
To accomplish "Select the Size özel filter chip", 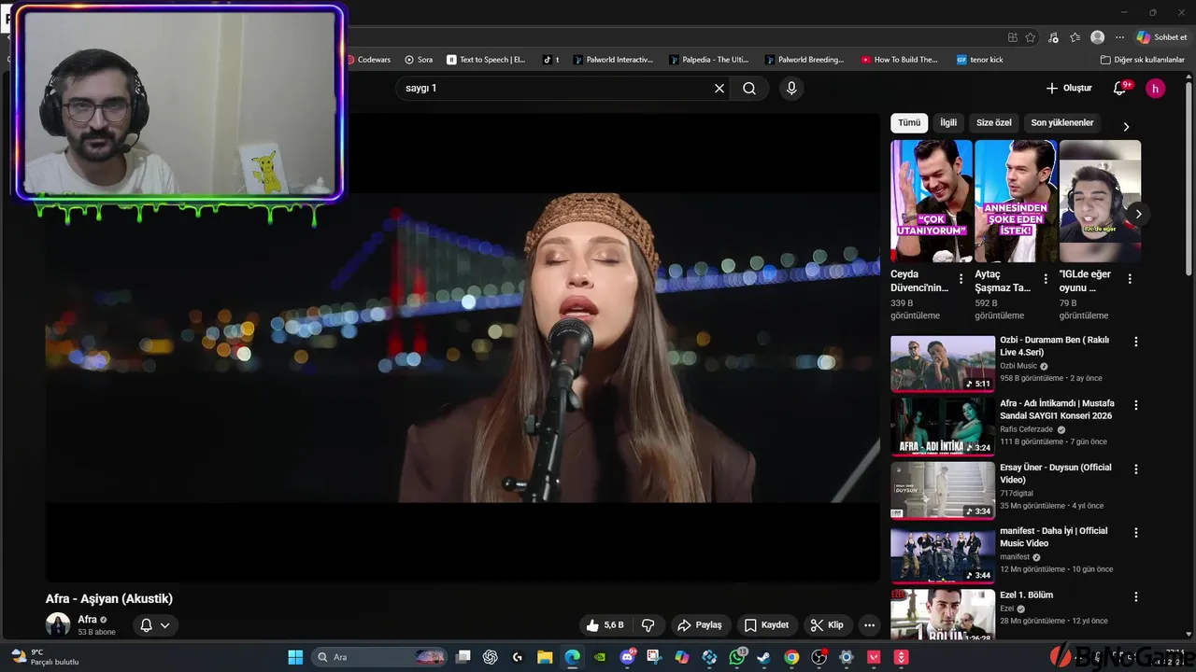I will [x=994, y=123].
